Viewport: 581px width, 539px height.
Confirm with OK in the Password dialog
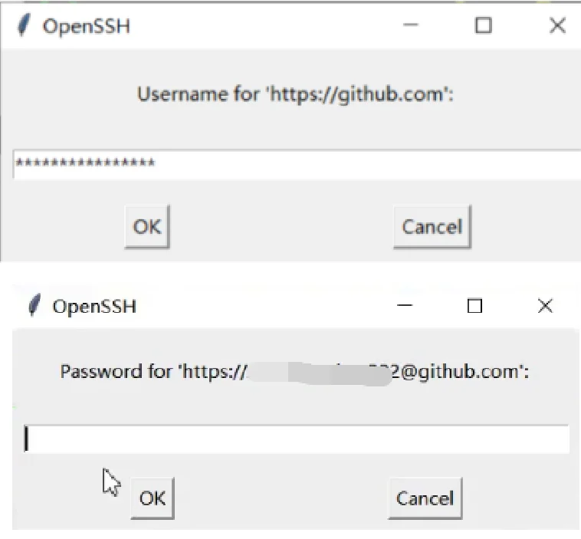[x=152, y=498]
